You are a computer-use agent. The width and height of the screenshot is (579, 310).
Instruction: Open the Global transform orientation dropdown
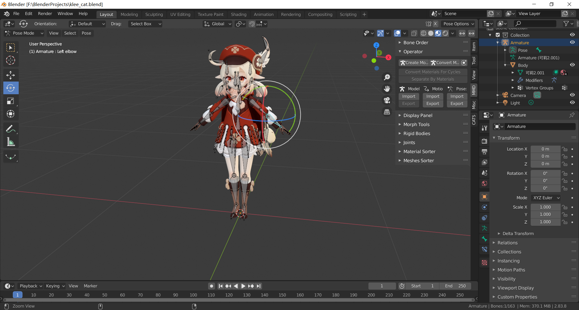pyautogui.click(x=217, y=24)
